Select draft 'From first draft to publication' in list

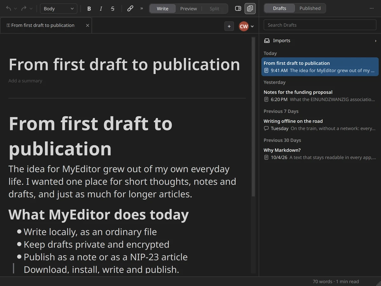coord(320,67)
